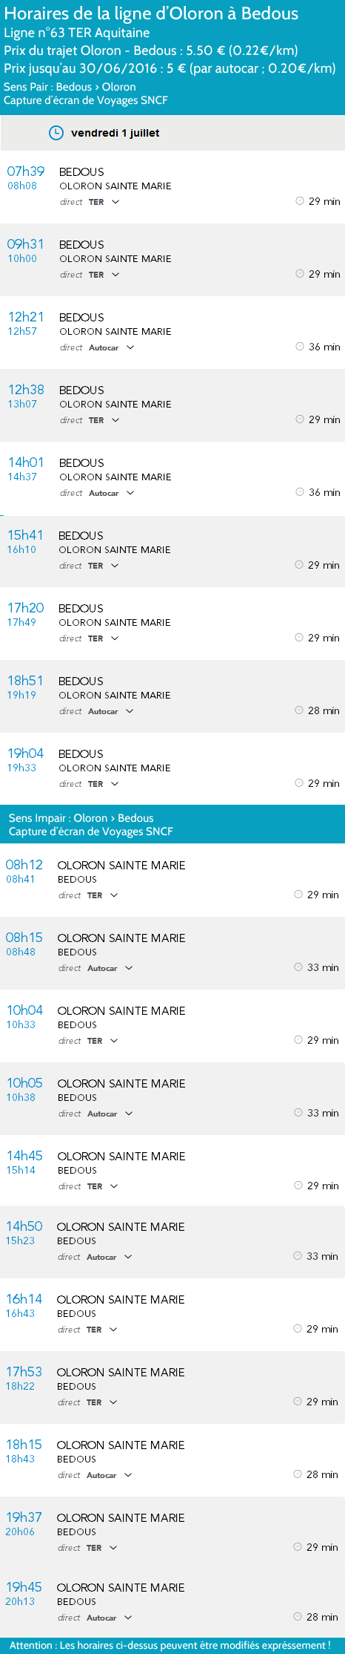This screenshot has width=345, height=1654.
Task: Expand the 14h45 TER trip chevron
Action: [114, 1186]
